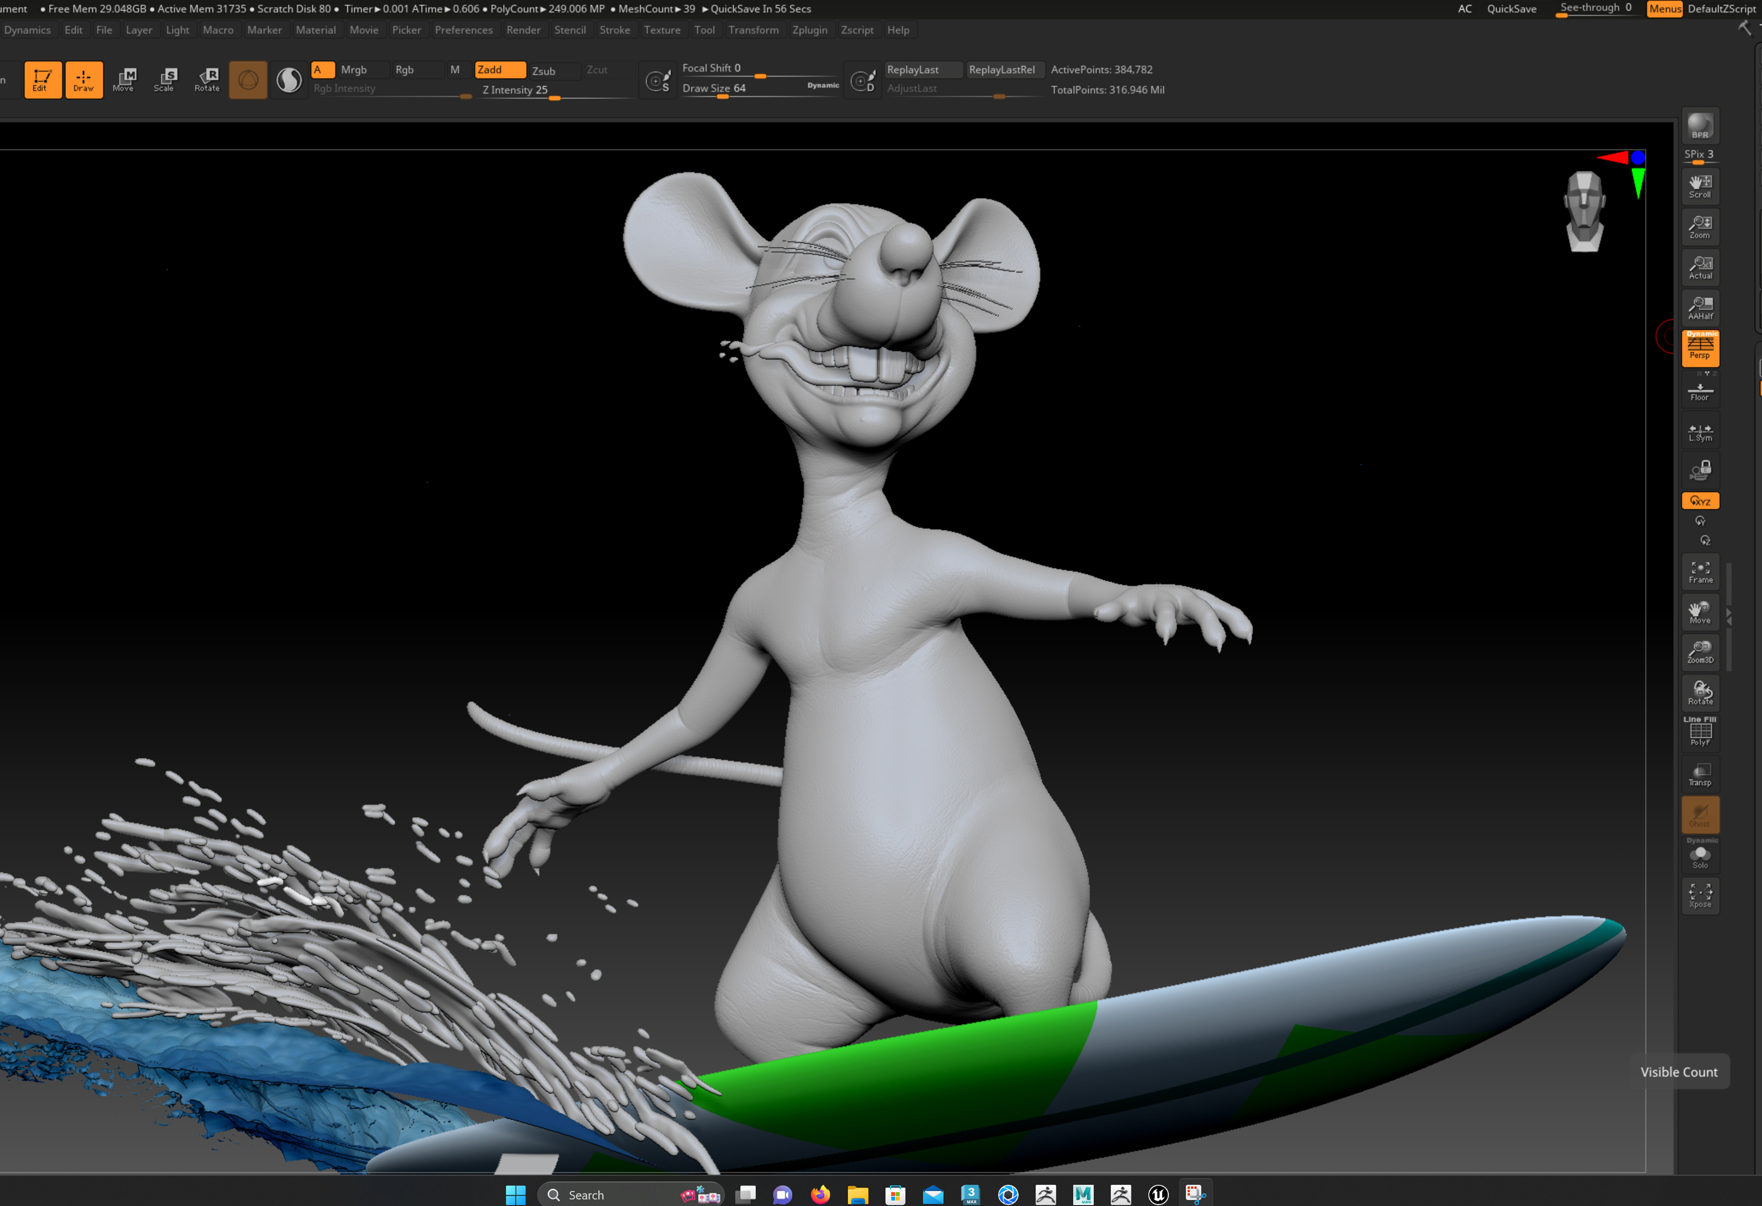Screen dimensions: 1762x1206
Task: Open the Material menu
Action: (x=315, y=30)
